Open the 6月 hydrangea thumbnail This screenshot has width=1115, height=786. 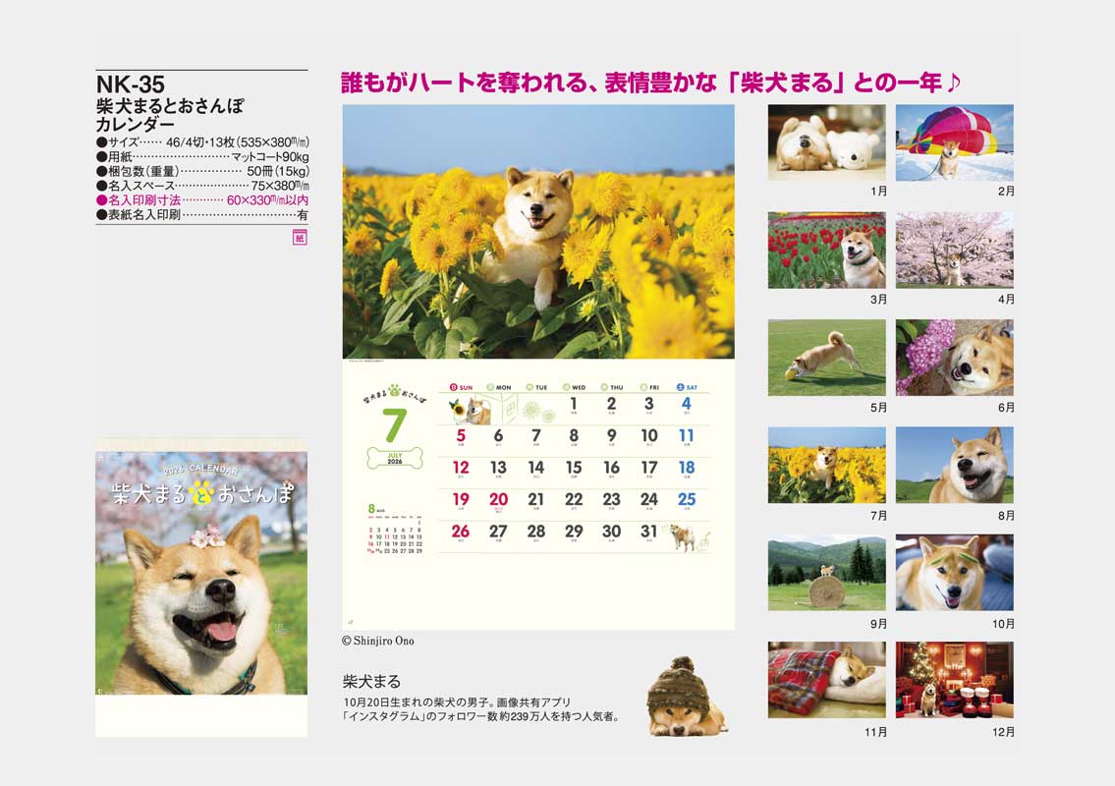[x=954, y=358]
